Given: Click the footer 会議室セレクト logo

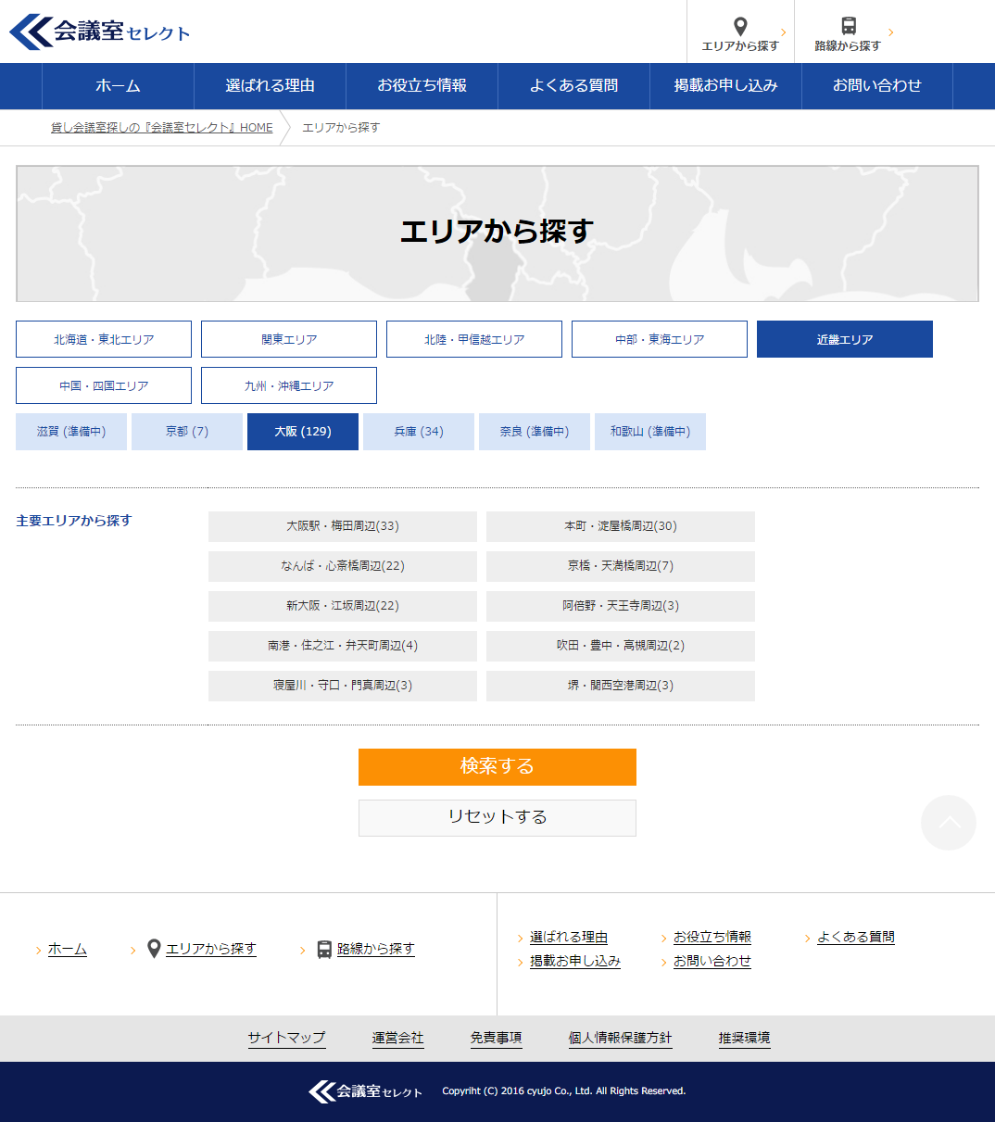Looking at the screenshot, I should (x=365, y=1091).
